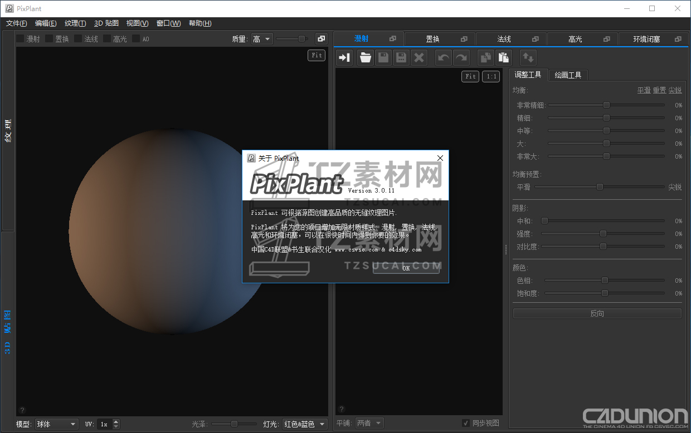
Task: Switch to the 绘画工具 tab
Action: tap(568, 75)
